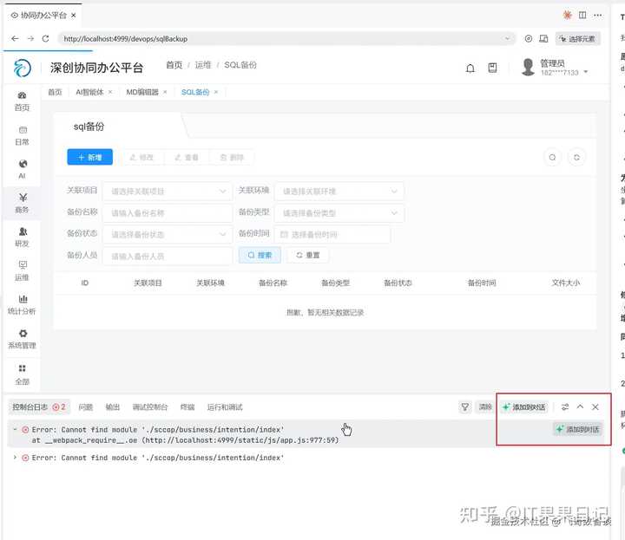Switch to the MD编辑器 page tab

pos(142,93)
